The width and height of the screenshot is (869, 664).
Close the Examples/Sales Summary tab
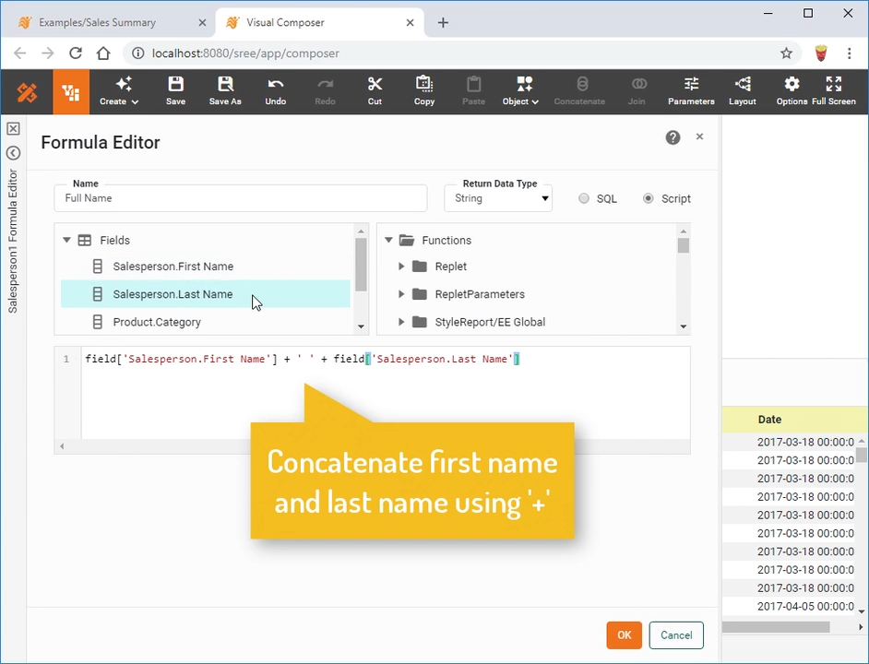click(202, 23)
